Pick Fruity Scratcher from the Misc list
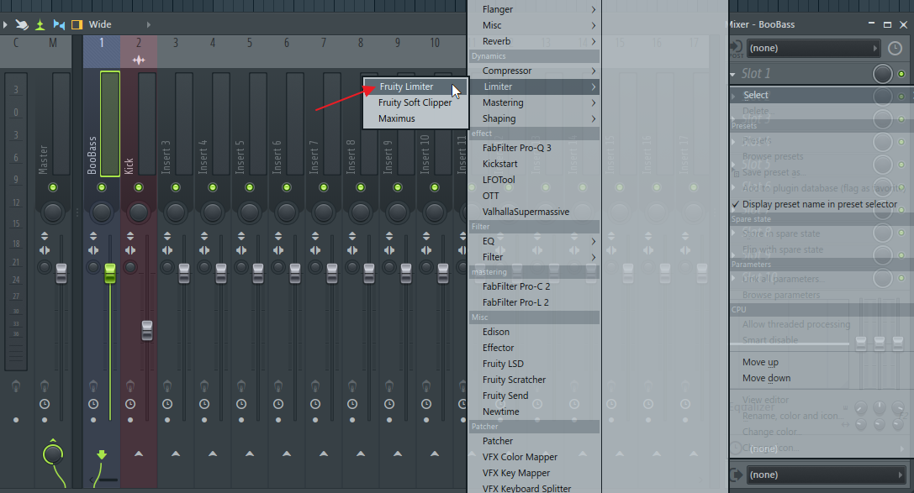Image resolution: width=914 pixels, height=493 pixels. point(535,380)
